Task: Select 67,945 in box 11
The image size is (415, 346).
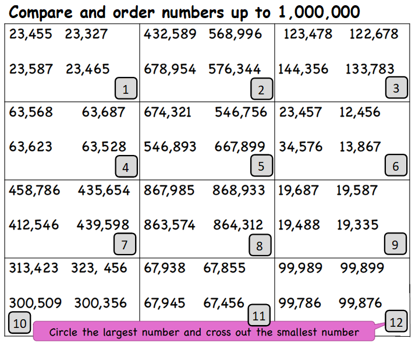Action: click(164, 303)
